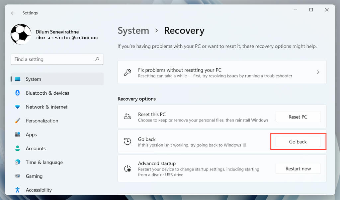Open the Network & internet settings
340x200 pixels.
click(46, 107)
